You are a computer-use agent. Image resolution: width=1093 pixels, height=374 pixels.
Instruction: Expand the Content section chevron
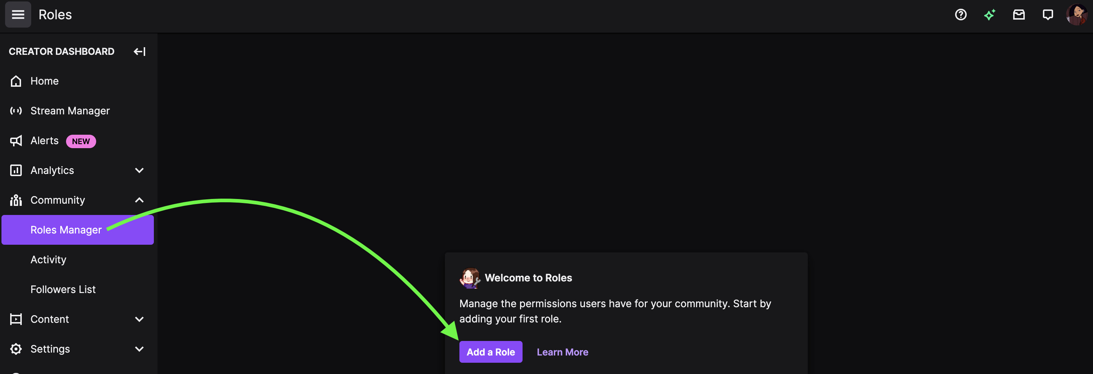pyautogui.click(x=139, y=319)
